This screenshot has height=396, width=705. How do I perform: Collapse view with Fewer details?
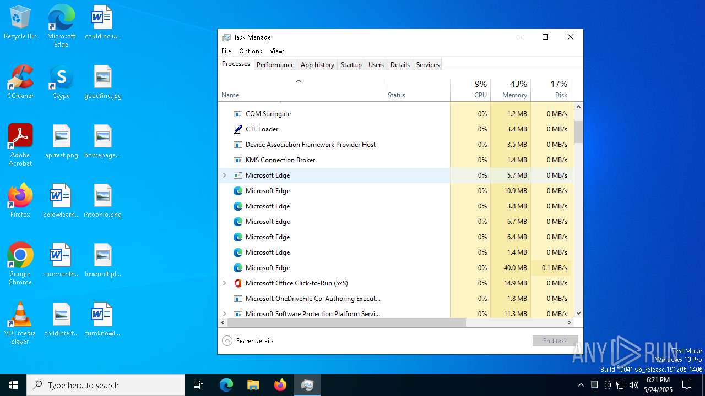[248, 341]
